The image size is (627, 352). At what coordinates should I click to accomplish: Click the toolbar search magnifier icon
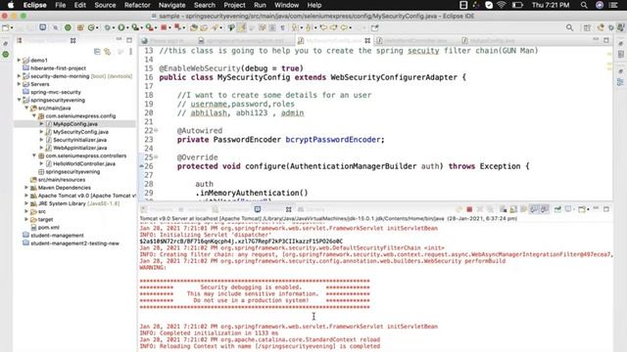569,28
